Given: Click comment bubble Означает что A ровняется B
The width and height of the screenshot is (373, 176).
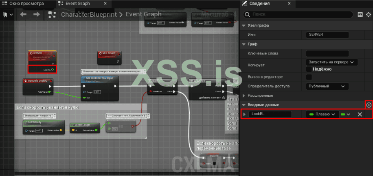Looking at the screenshot, I should [x=127, y=116].
